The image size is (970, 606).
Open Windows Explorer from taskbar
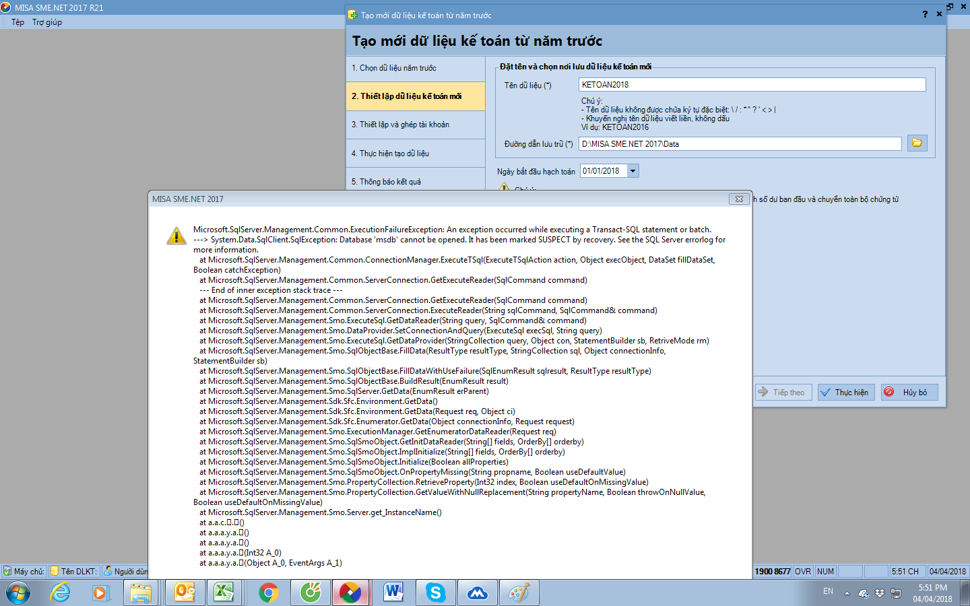click(141, 593)
